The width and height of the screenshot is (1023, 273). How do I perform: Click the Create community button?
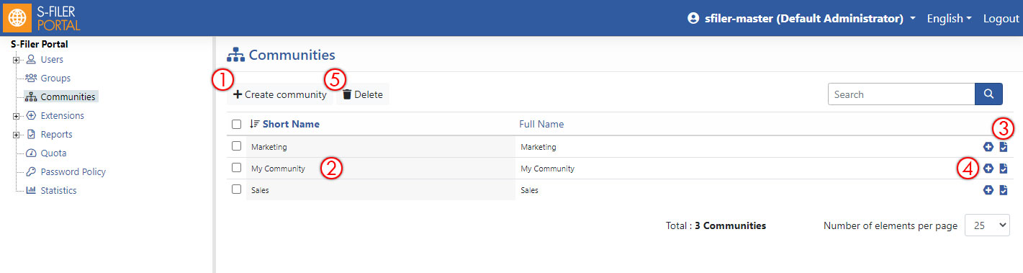coord(280,94)
